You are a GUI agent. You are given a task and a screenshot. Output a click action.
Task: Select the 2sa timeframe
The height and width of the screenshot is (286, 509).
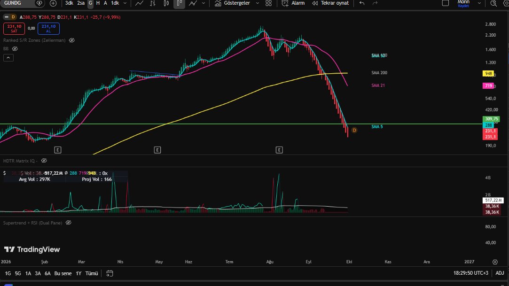pos(81,3)
